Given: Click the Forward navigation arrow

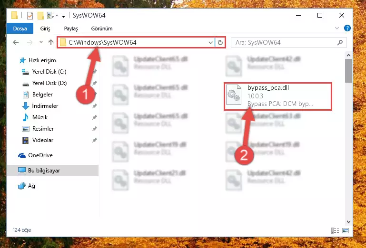Looking at the screenshot, I should coord(30,42).
